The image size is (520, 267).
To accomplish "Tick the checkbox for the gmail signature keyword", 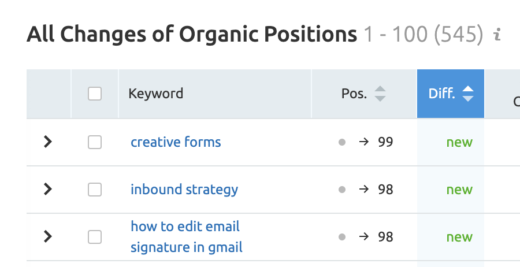I will click(95, 237).
